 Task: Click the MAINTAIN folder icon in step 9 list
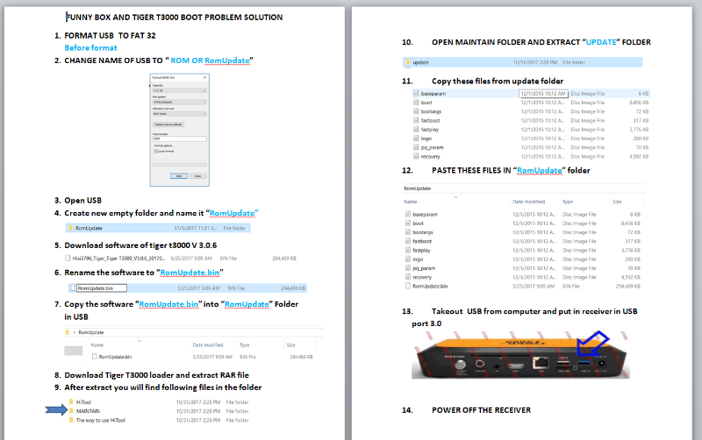(x=71, y=411)
